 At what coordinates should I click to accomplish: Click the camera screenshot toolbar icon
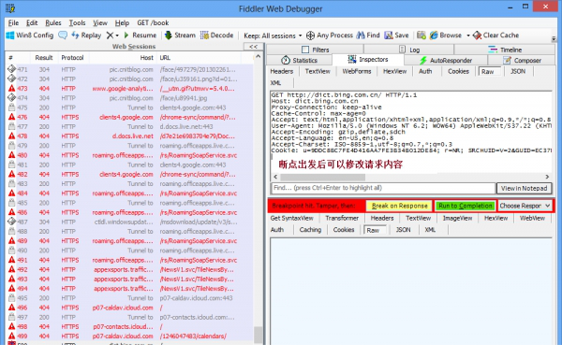(421, 36)
